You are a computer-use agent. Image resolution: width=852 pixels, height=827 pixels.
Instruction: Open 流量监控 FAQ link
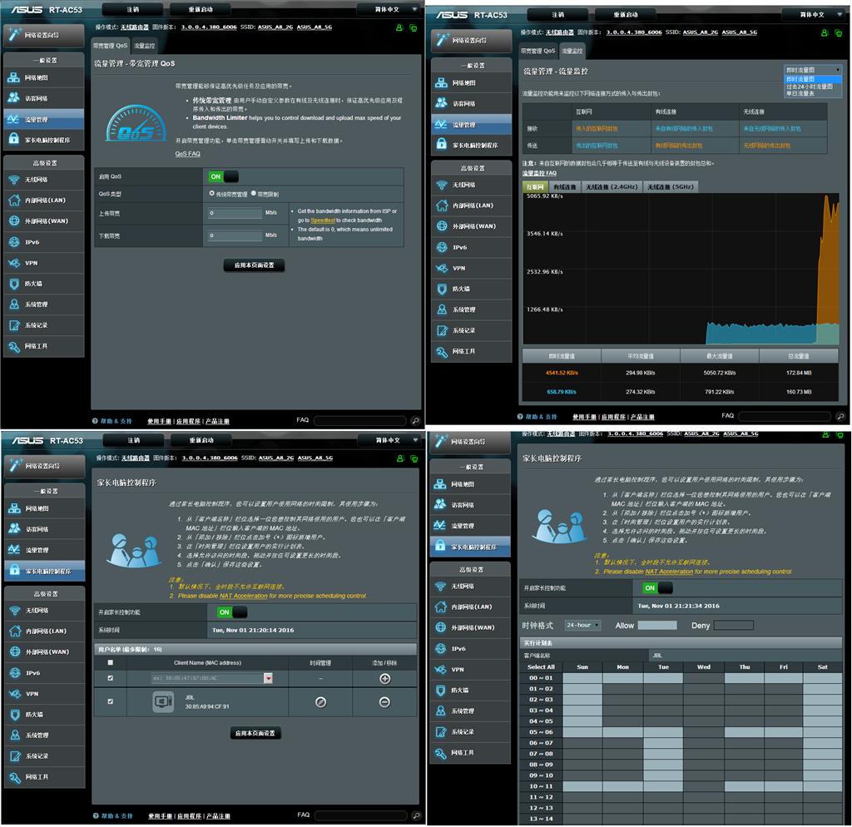pos(539,173)
